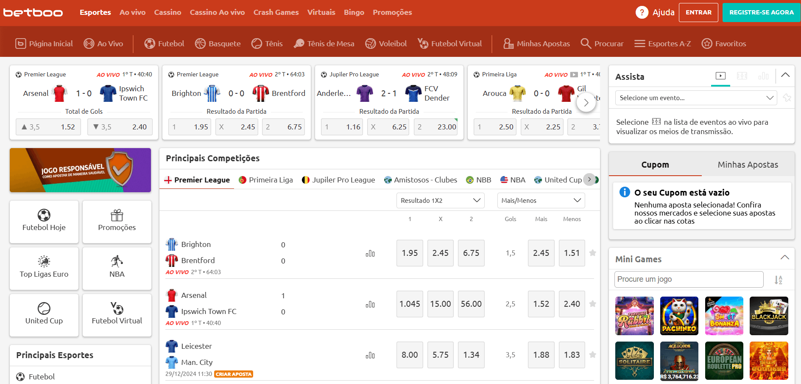Open the NBA basketball player tile
Image resolution: width=801 pixels, height=384 pixels.
[117, 268]
